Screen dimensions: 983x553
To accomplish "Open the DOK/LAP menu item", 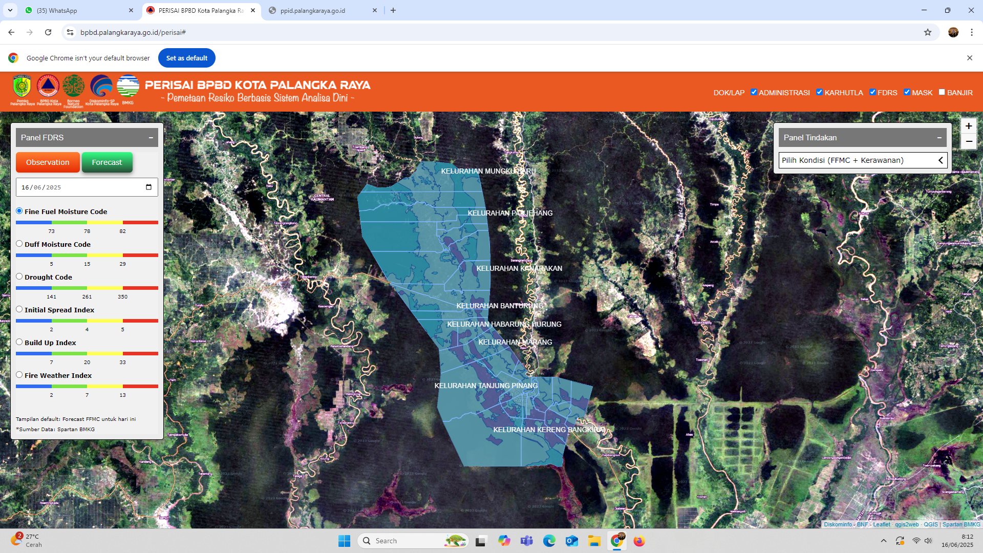I will (729, 93).
